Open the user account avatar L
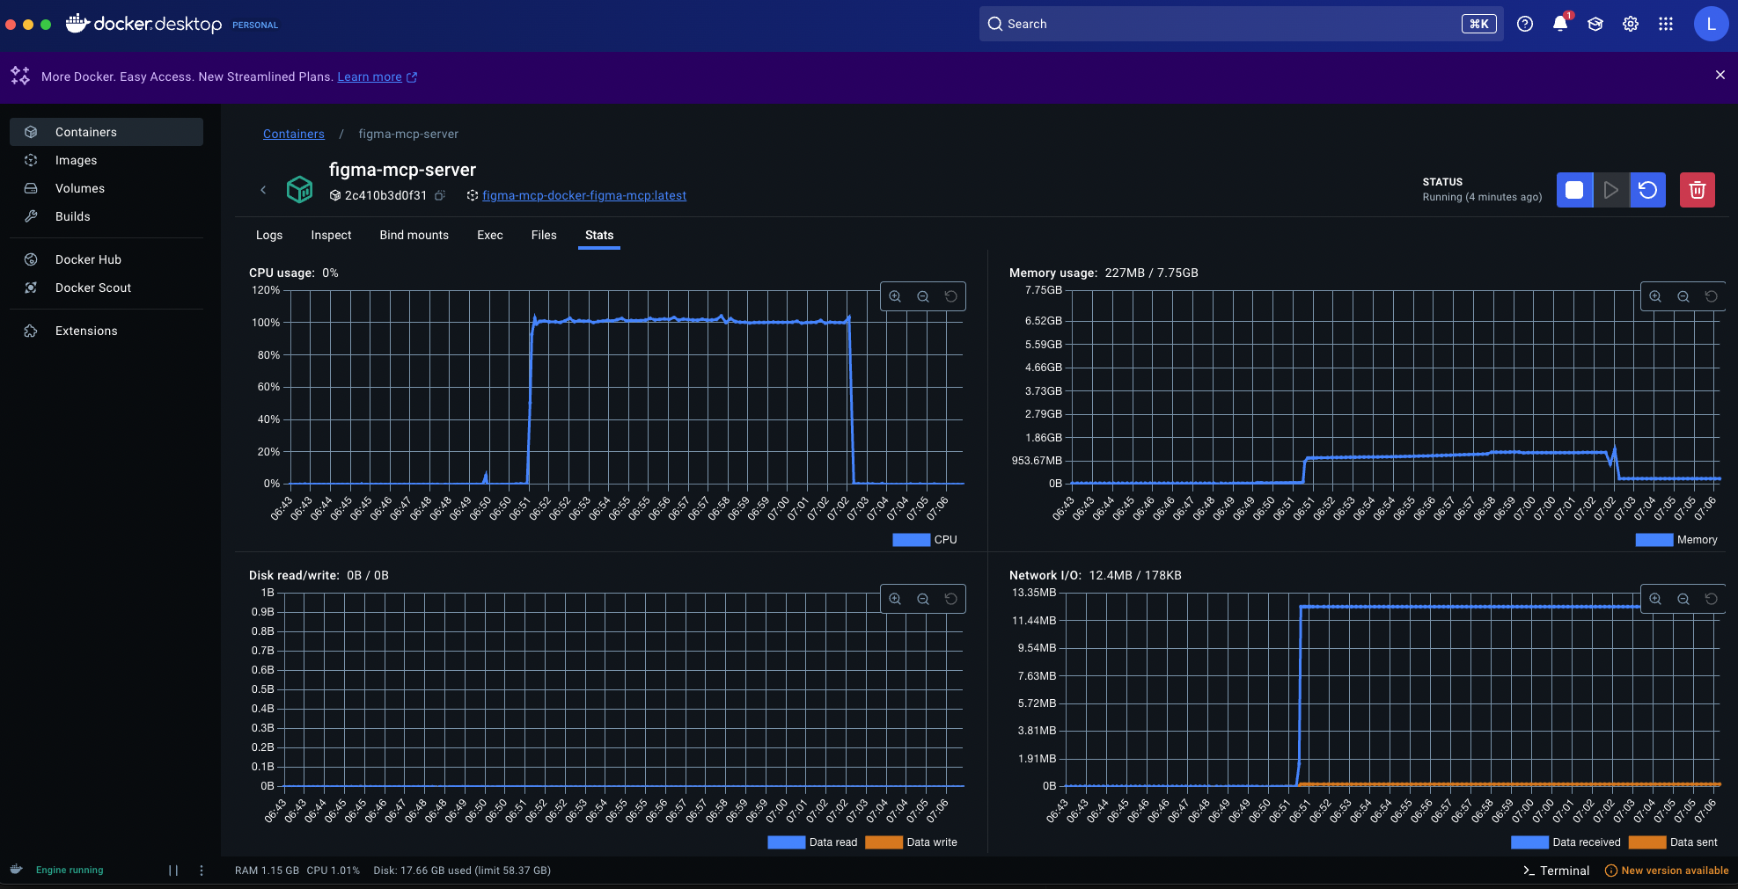This screenshot has height=889, width=1738. [1711, 24]
